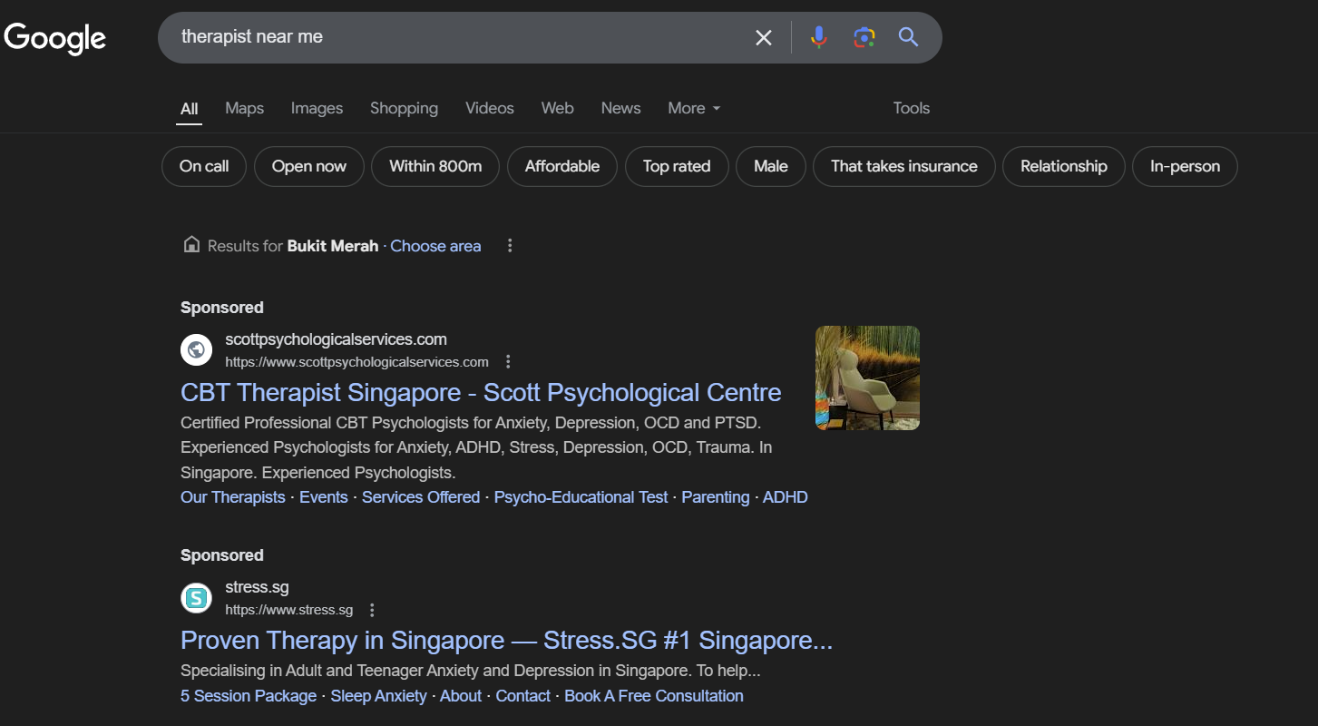Click the Choose area link
The width and height of the screenshot is (1318, 726).
click(x=435, y=246)
